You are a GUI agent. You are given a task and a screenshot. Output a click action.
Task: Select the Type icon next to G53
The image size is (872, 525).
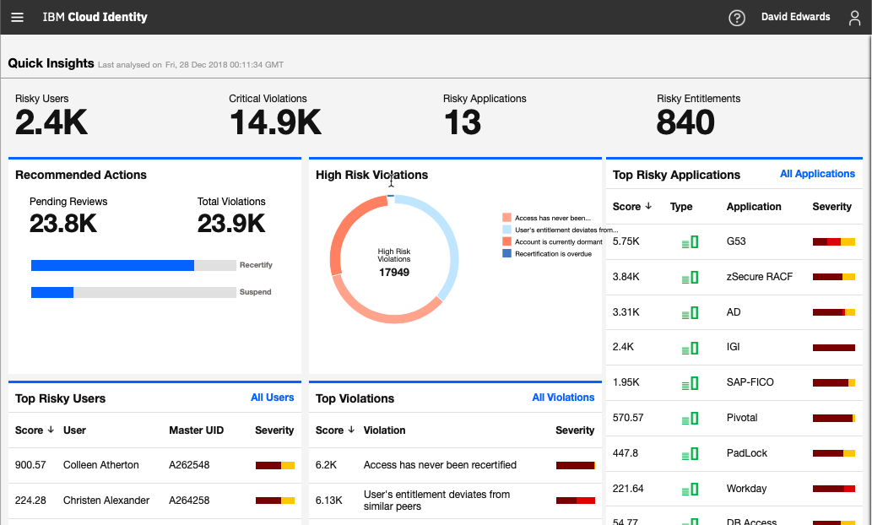click(x=688, y=241)
